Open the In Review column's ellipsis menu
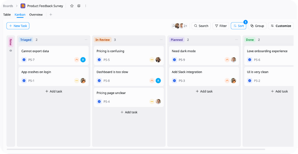 [x=161, y=39]
